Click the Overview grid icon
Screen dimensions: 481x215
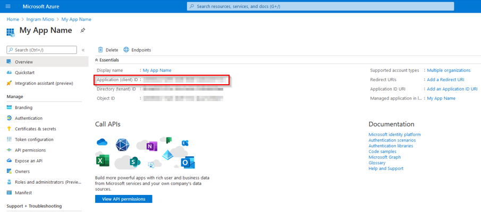click(x=9, y=62)
